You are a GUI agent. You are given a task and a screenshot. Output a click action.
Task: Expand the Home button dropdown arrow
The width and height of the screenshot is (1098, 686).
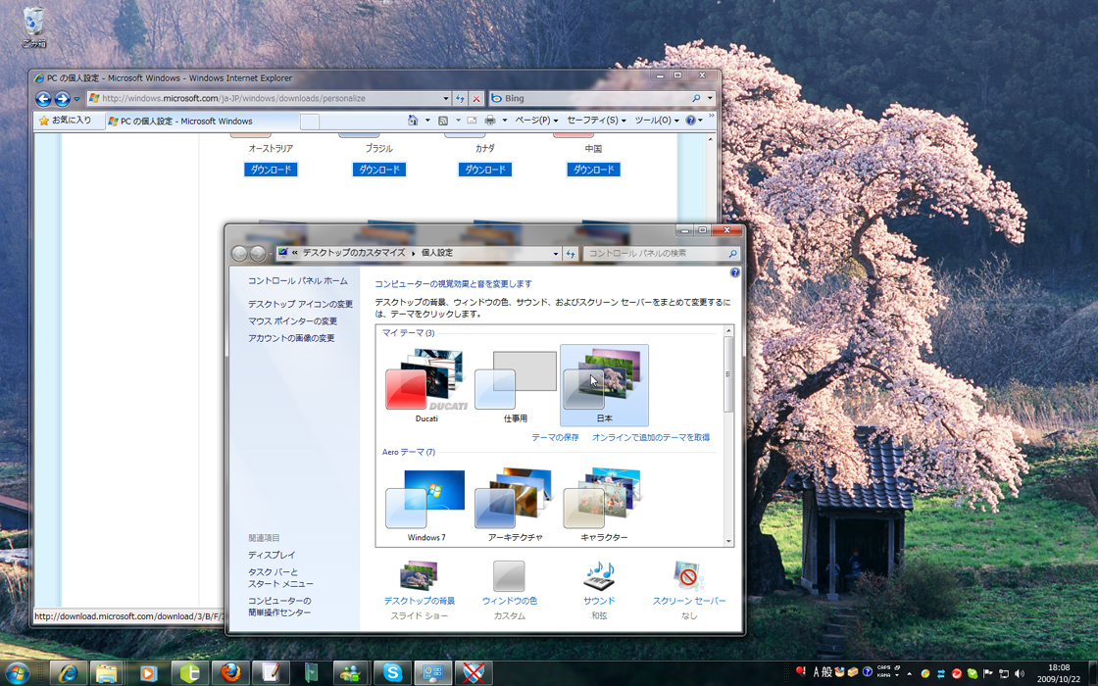pos(427,121)
